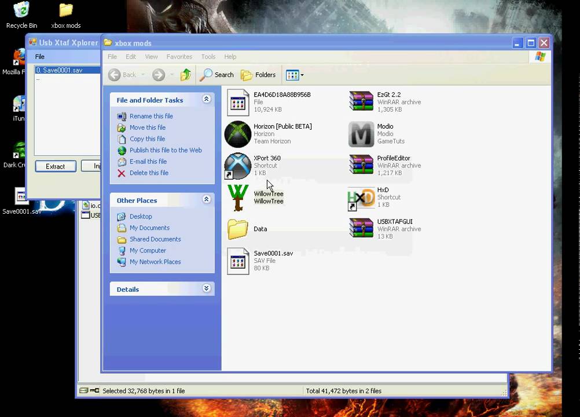The width and height of the screenshot is (580, 417).
Task: Go to Shared Documents in Other Places
Action: tap(155, 239)
